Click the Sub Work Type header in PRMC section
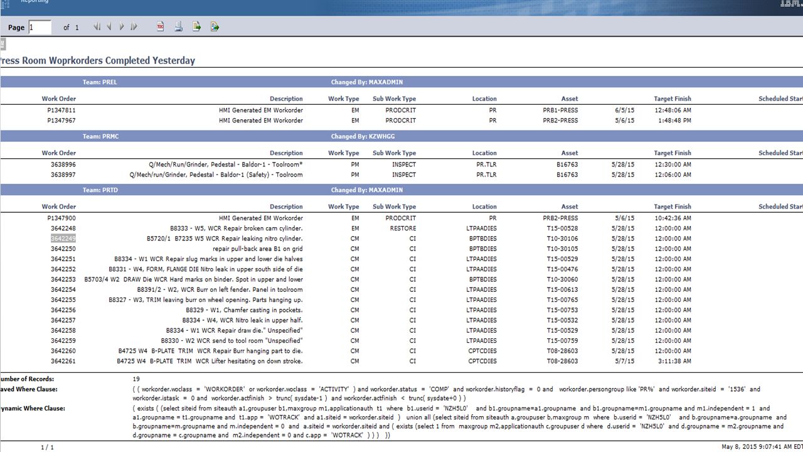The image size is (803, 452). pos(394,153)
